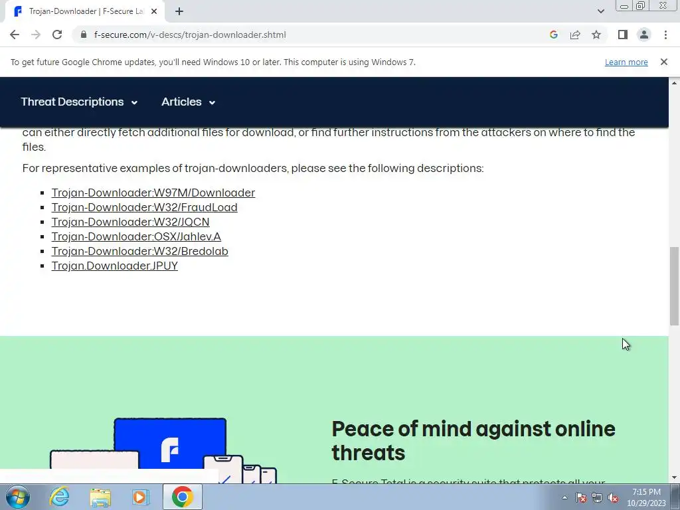
Task: Open the Windows Start button
Action: (x=18, y=497)
